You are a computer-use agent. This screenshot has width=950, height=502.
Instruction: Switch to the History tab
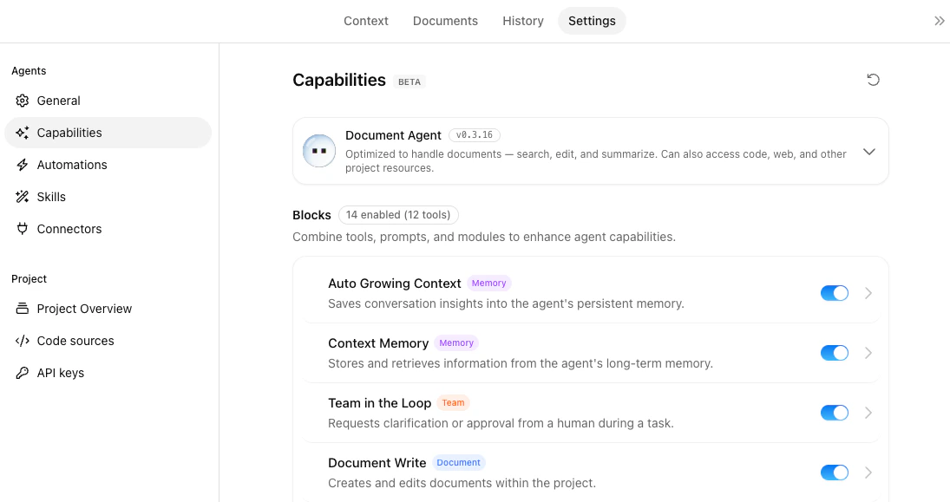(x=523, y=21)
